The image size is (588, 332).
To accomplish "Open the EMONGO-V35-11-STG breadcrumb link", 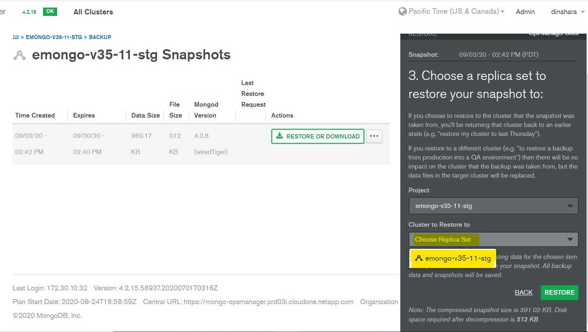I will click(x=54, y=37).
